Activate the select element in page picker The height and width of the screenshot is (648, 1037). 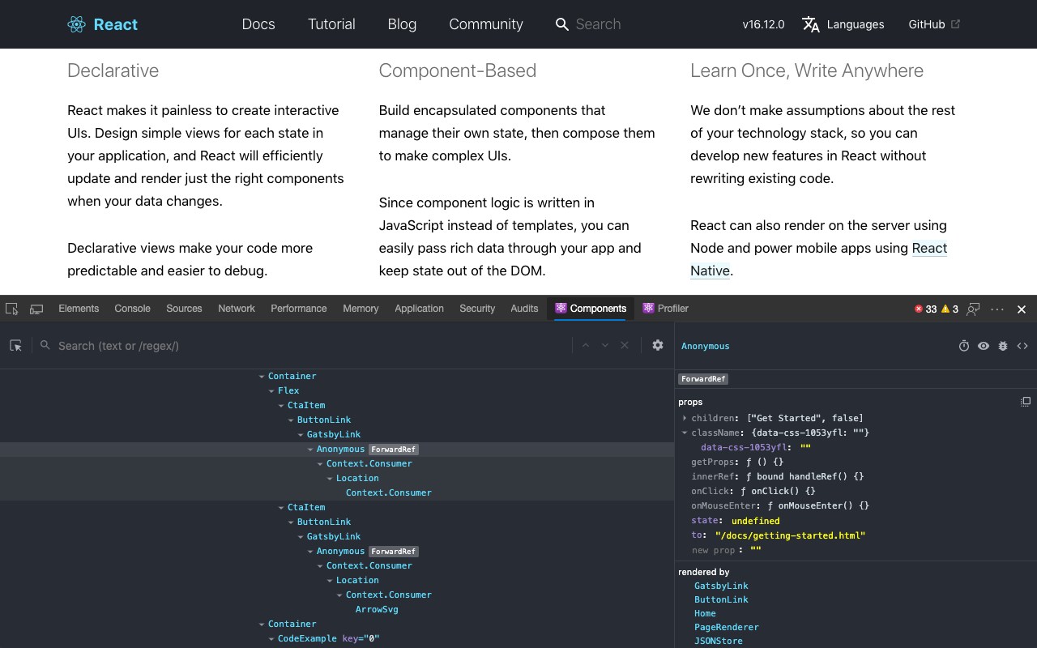click(x=15, y=346)
